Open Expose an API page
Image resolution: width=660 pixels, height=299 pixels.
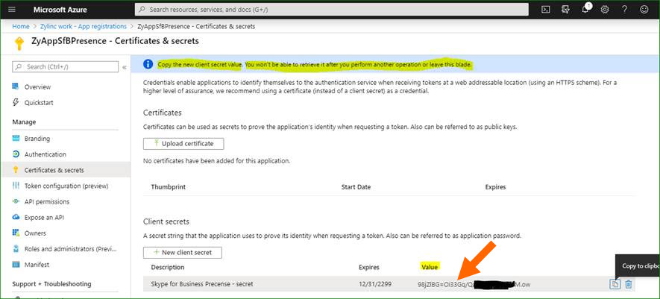click(x=44, y=217)
